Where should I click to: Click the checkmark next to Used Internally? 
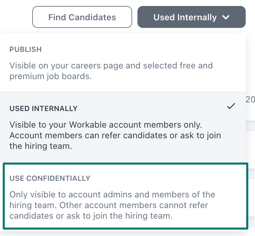pyautogui.click(x=231, y=106)
